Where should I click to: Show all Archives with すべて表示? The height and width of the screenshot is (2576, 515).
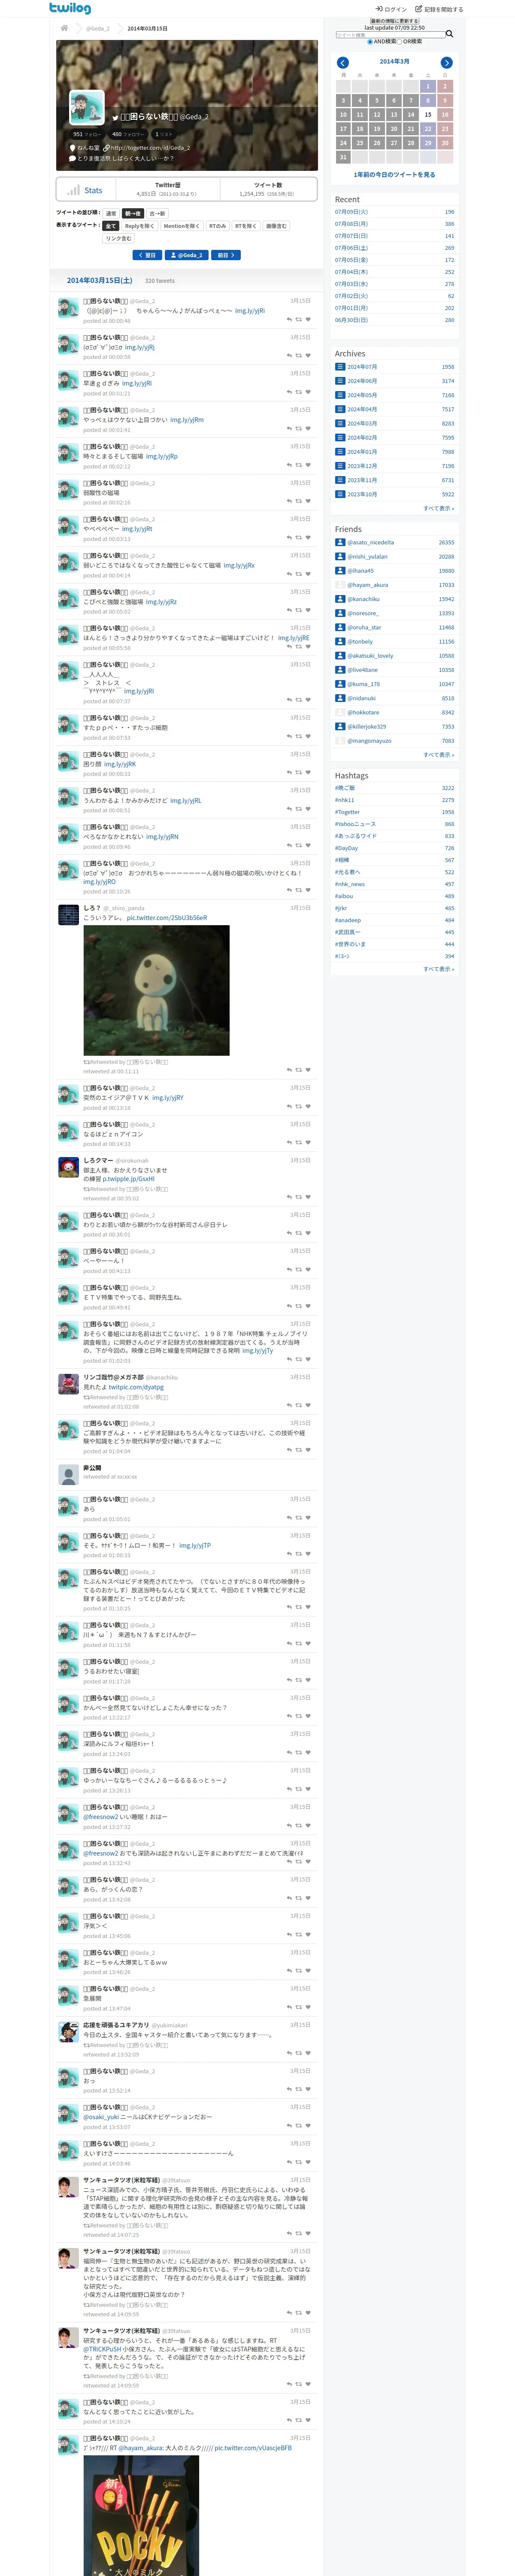click(438, 508)
